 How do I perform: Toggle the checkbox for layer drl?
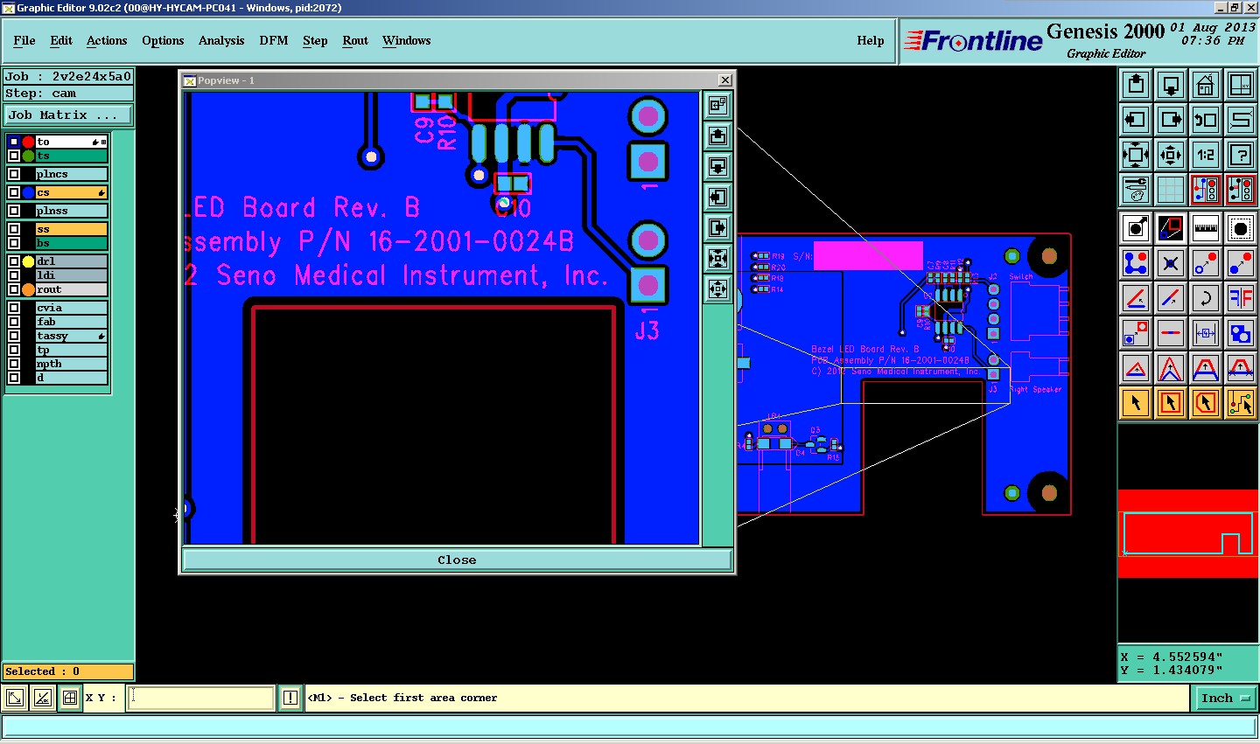click(14, 261)
